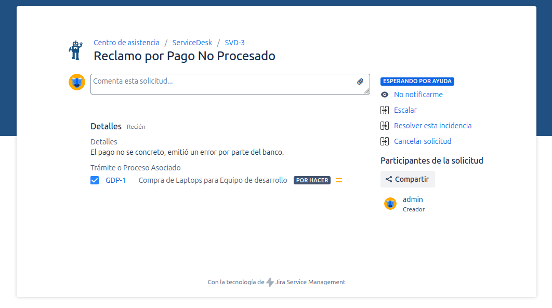The height and width of the screenshot is (308, 552).
Task: Enable No notificarme for this request
Action: pos(418,95)
